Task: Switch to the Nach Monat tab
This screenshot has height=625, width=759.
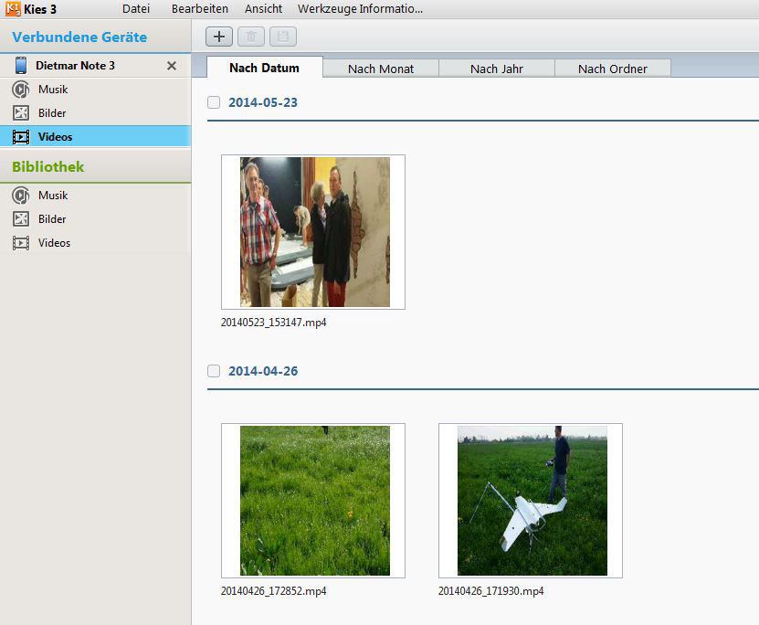Action: [x=381, y=69]
